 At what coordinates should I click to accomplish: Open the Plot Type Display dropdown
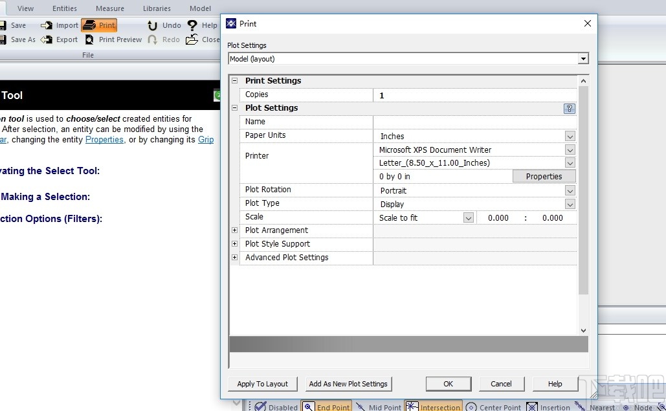point(570,205)
